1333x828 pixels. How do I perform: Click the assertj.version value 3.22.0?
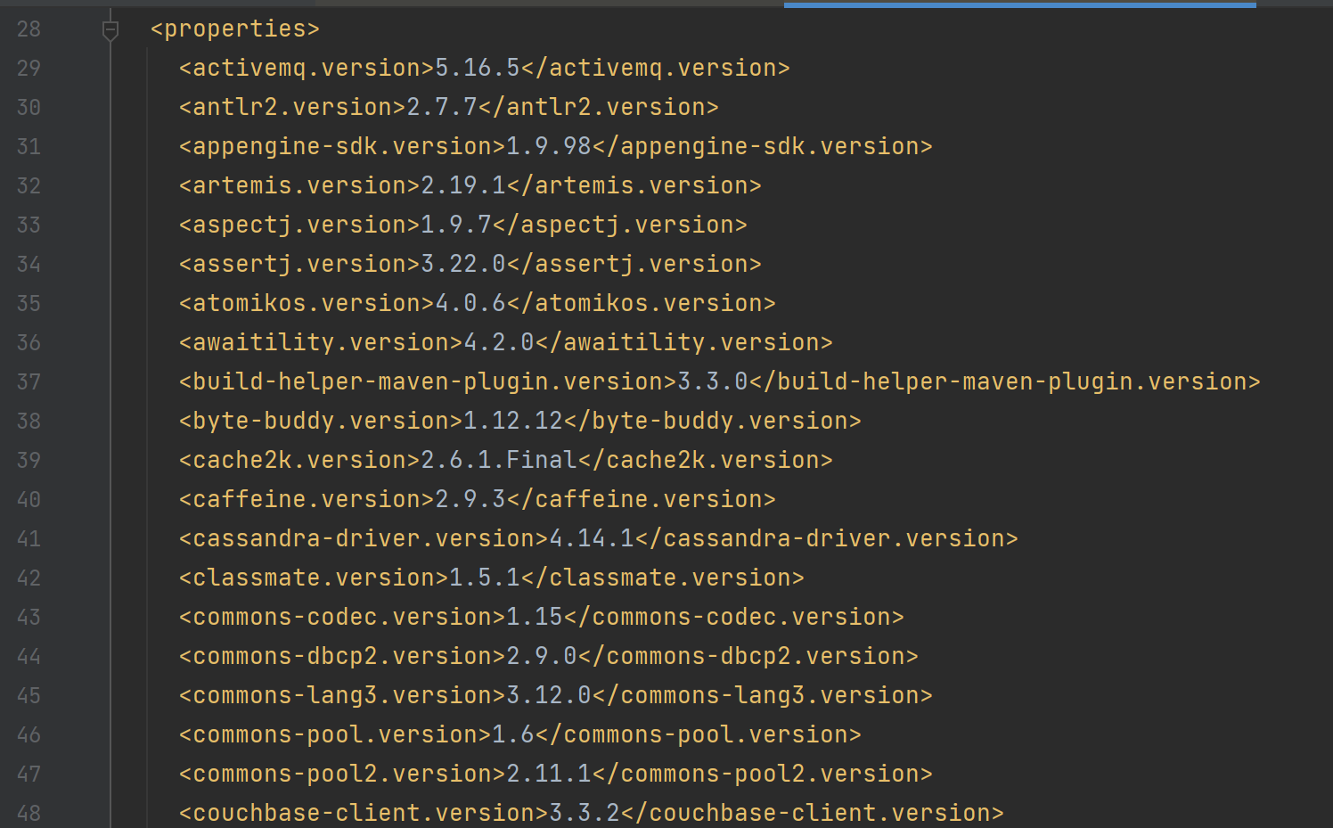[x=463, y=264]
